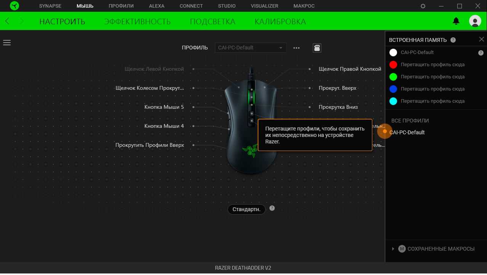Click the Razer logo icon

coord(14,6)
